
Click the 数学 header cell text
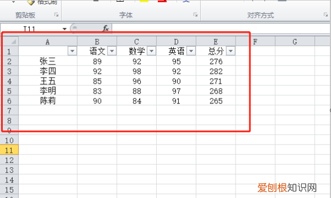137,51
